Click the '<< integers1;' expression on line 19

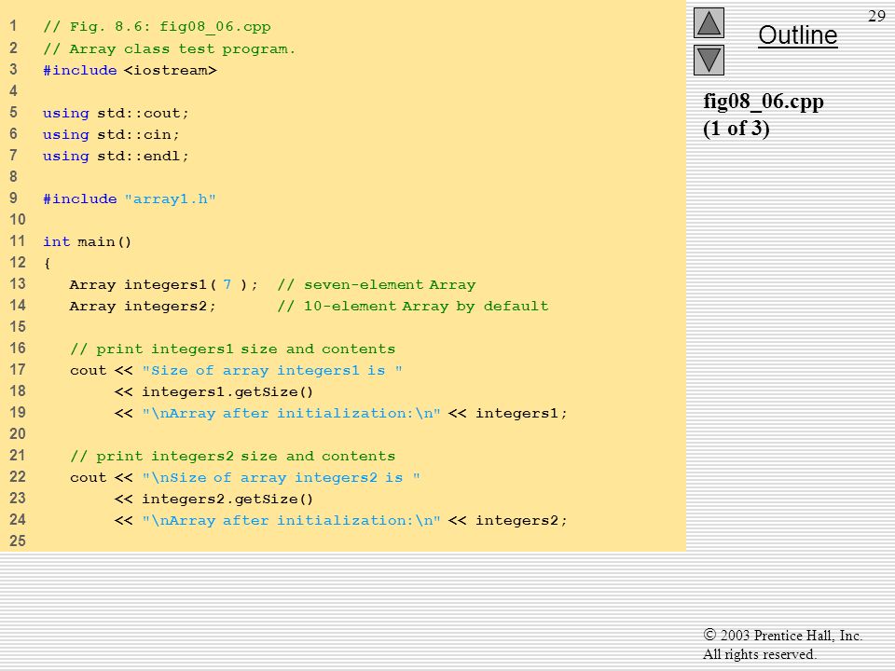pyautogui.click(x=507, y=413)
